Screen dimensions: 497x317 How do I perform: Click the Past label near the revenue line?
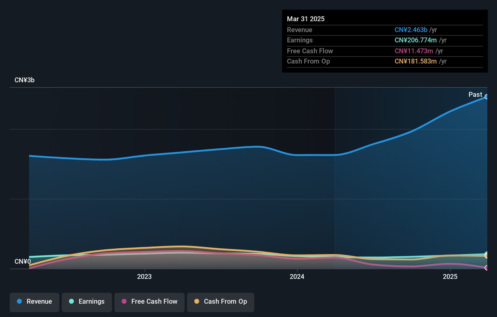[x=475, y=95]
